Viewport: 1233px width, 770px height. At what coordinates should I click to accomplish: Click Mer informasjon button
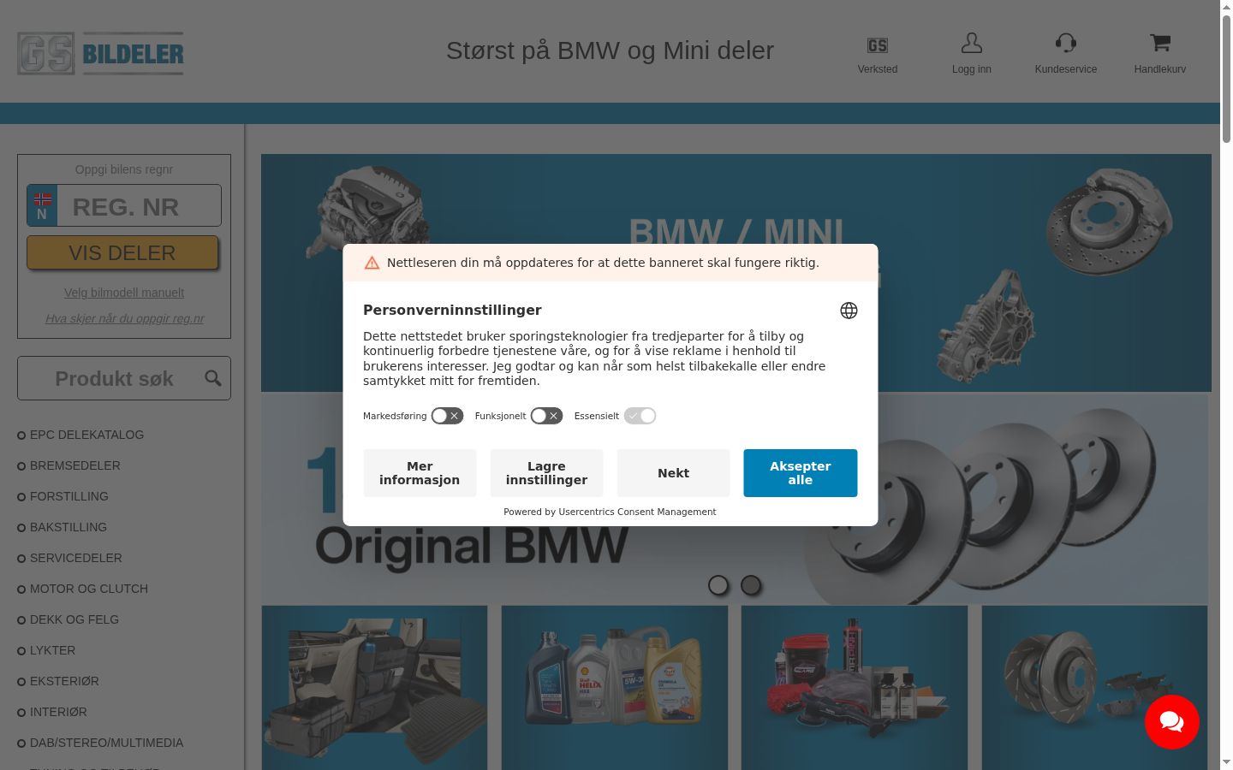click(x=420, y=473)
